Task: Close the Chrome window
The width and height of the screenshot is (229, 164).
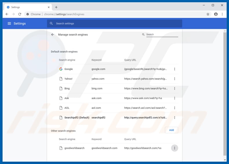Action: pyautogui.click(x=222, y=5)
